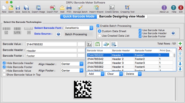Expand the Clear button dropdown arrow
185x103 pixels.
(x=121, y=74)
